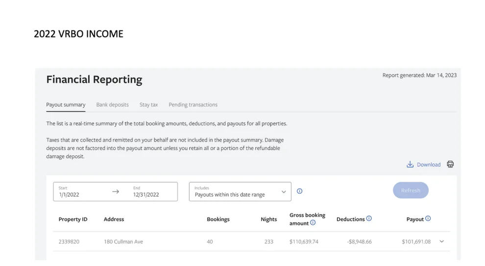
Task: Click the Nights column header
Action: point(269,219)
